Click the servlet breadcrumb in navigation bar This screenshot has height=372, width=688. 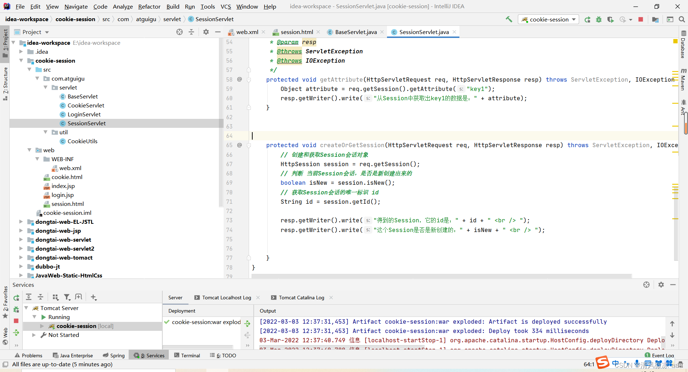coord(172,19)
